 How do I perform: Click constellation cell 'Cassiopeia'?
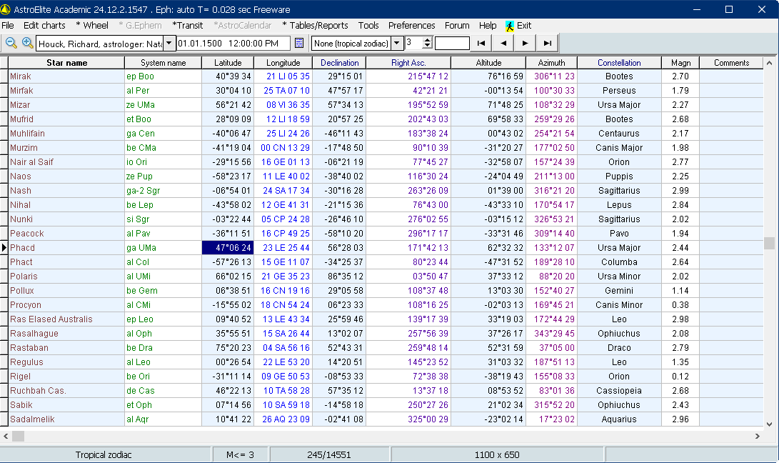pos(619,391)
